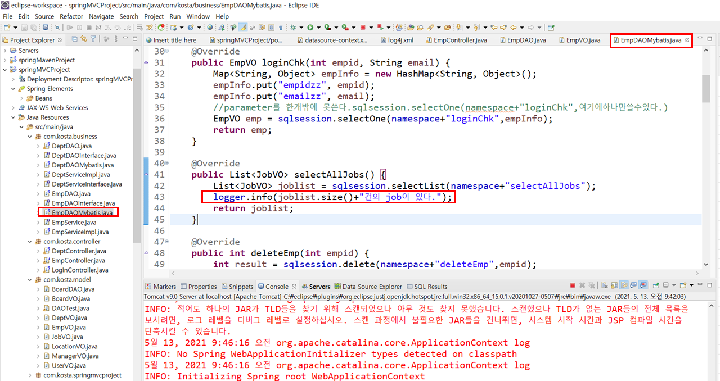Expand Servers project node
Image resolution: width=720 pixels, height=381 pixels.
pos(5,51)
